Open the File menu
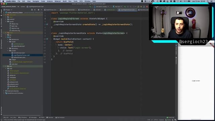The image size is (215, 121). tap(19, 1)
